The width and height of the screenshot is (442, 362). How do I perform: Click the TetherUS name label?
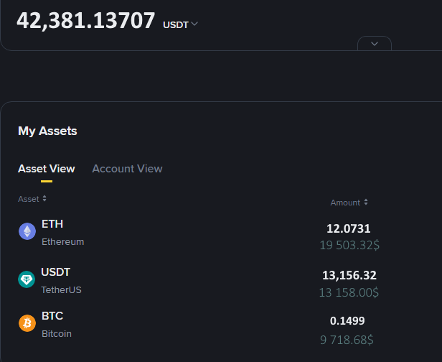(62, 289)
